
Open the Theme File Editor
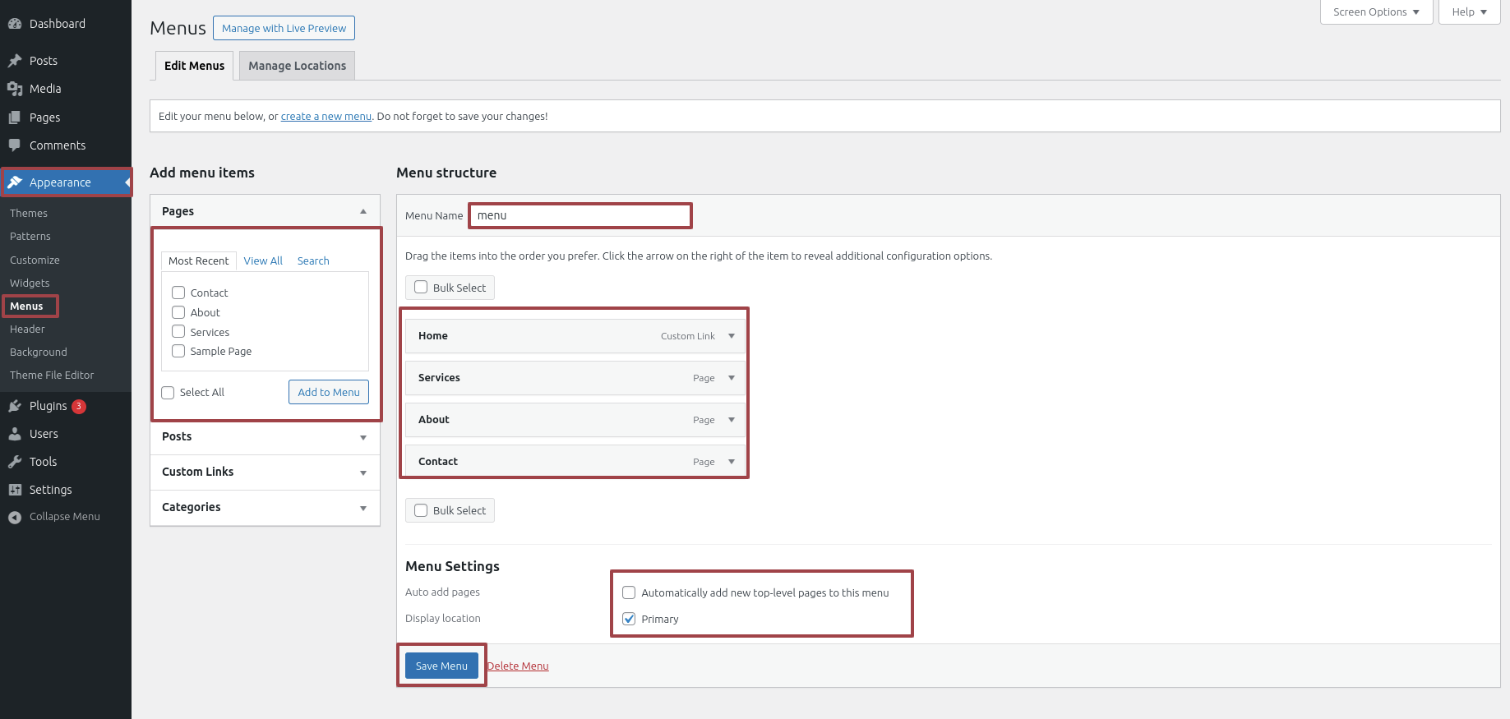(52, 375)
